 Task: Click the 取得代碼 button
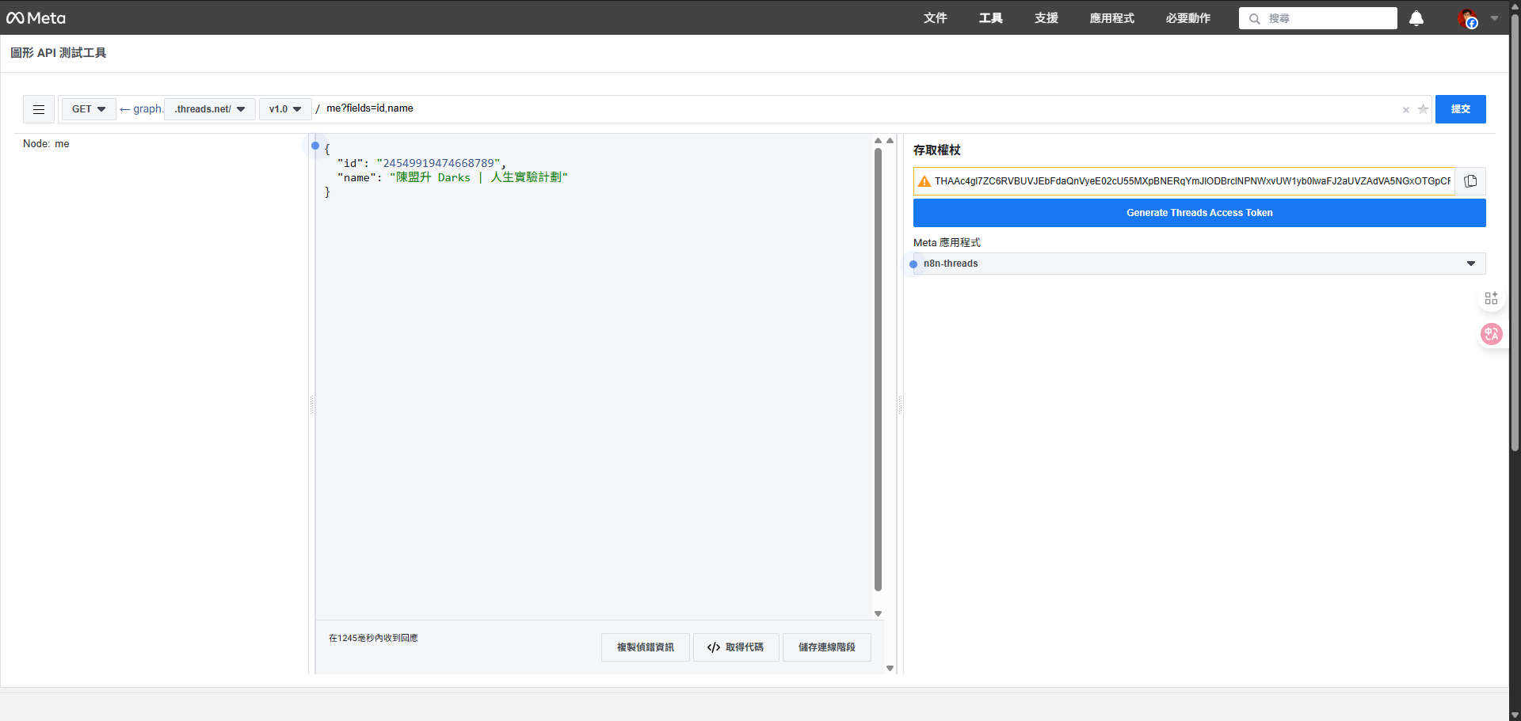point(736,647)
